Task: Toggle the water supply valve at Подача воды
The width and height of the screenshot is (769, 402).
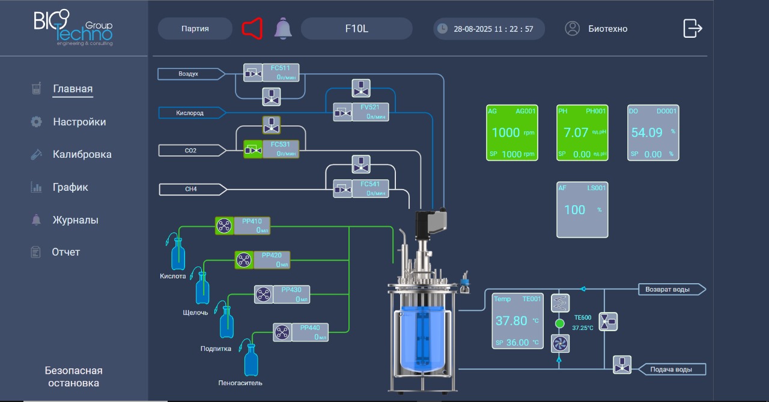Action: coord(622,365)
